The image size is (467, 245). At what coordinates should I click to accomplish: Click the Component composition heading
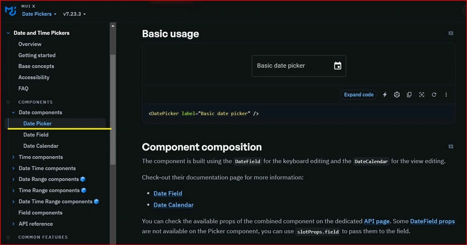pyautogui.click(x=202, y=147)
